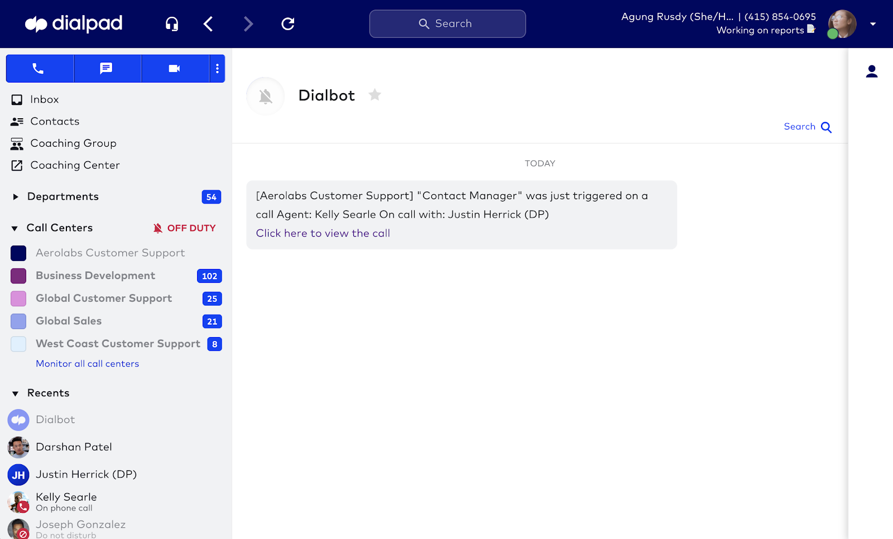This screenshot has width=893, height=539.
Task: Click the Business Development 102 badge
Action: [x=210, y=276]
